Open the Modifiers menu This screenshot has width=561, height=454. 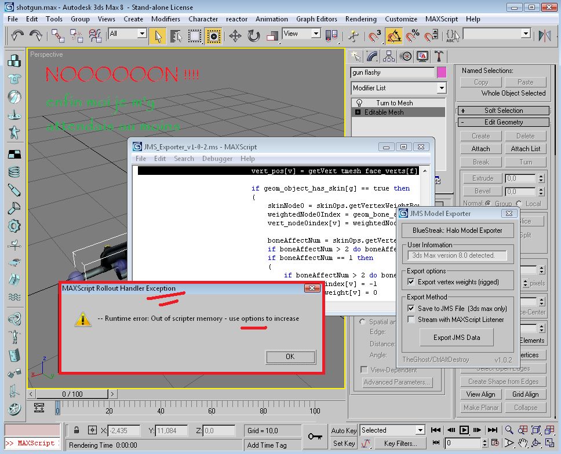(x=166, y=19)
